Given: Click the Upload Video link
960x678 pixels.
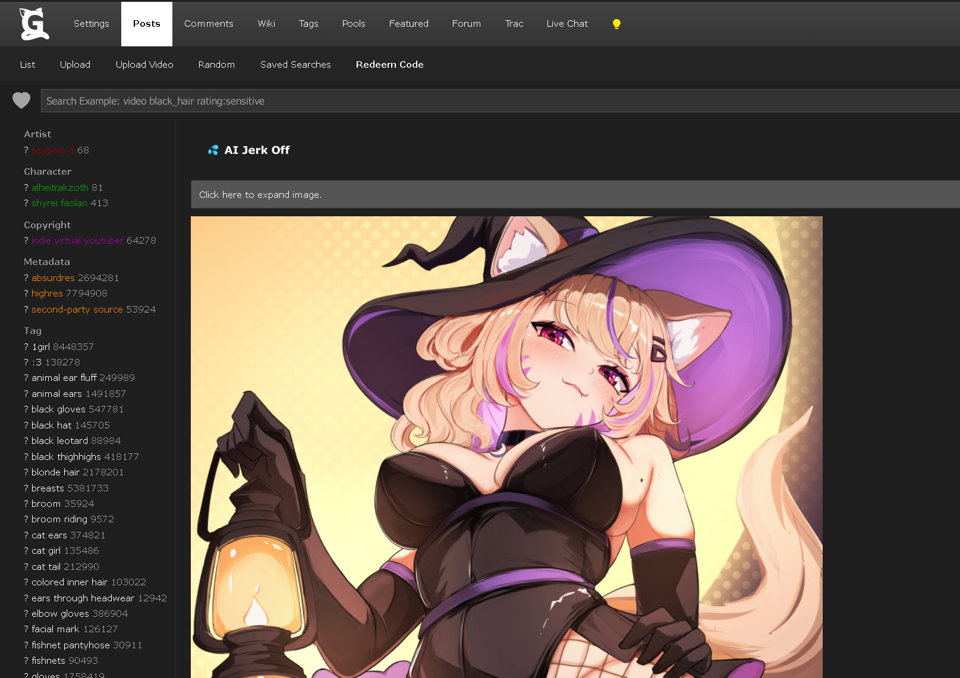Looking at the screenshot, I should point(144,65).
